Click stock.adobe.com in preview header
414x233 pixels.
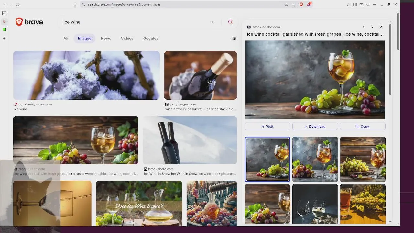coord(266,27)
